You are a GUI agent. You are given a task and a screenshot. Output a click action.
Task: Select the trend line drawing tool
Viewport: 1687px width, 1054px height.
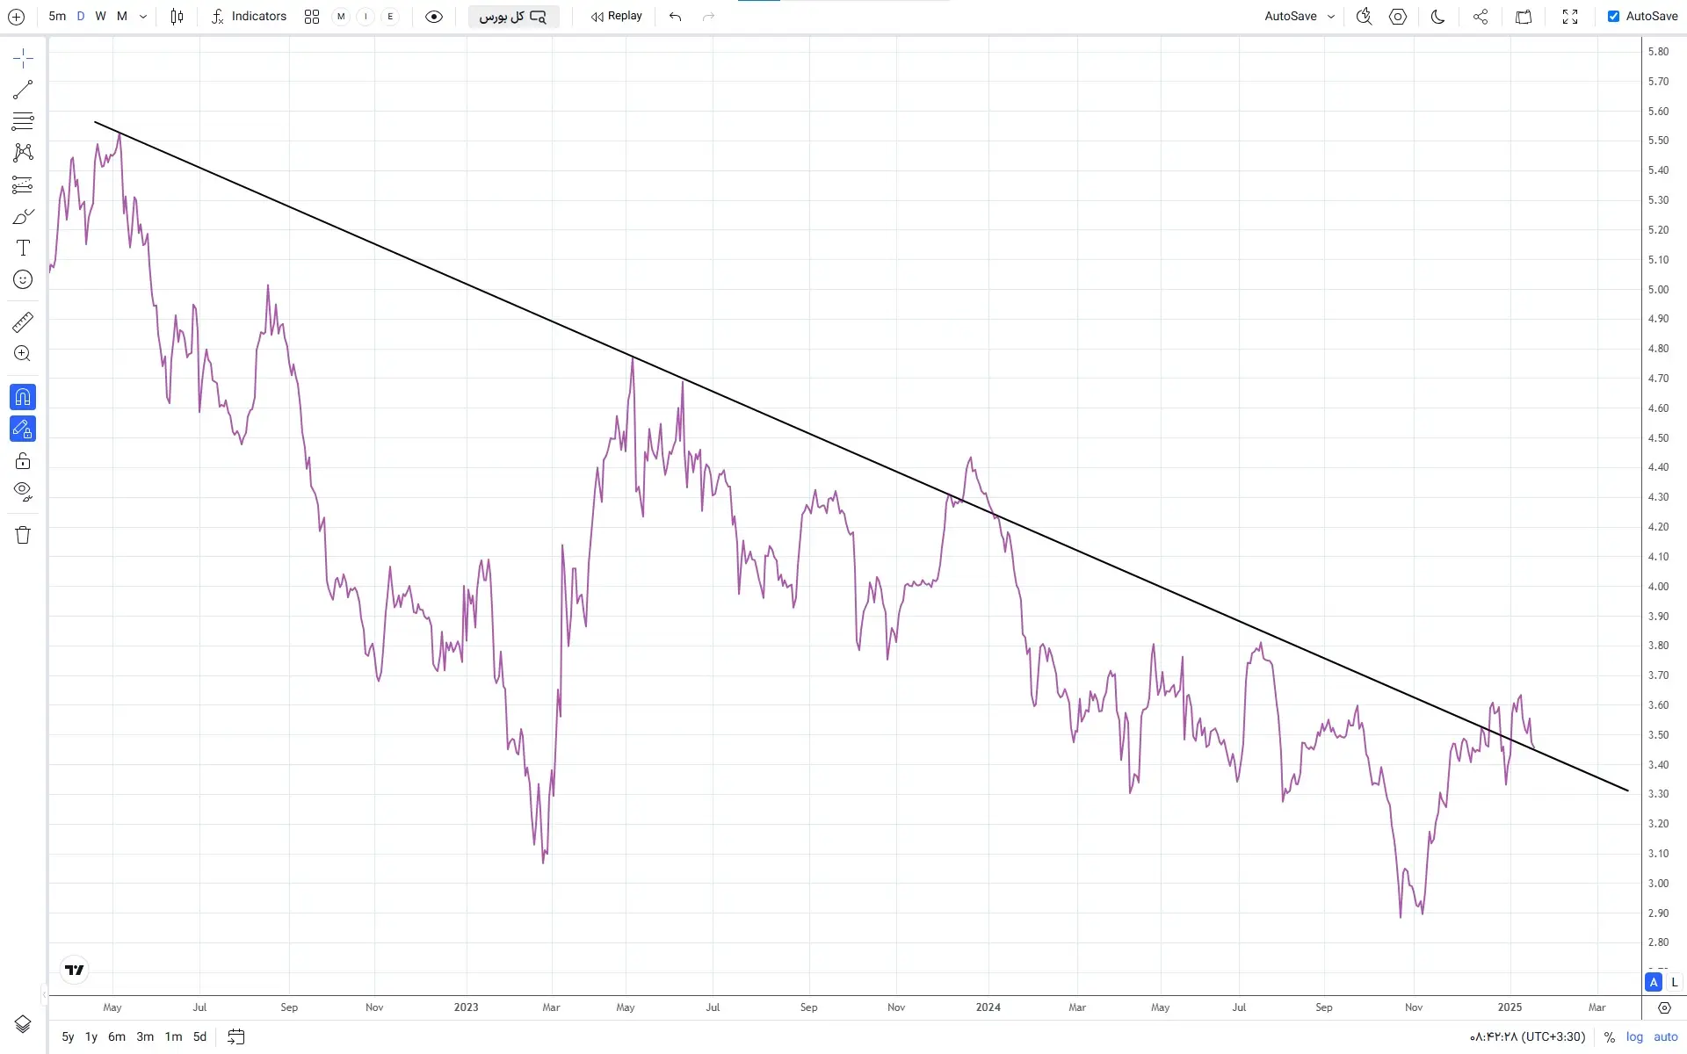click(x=23, y=90)
